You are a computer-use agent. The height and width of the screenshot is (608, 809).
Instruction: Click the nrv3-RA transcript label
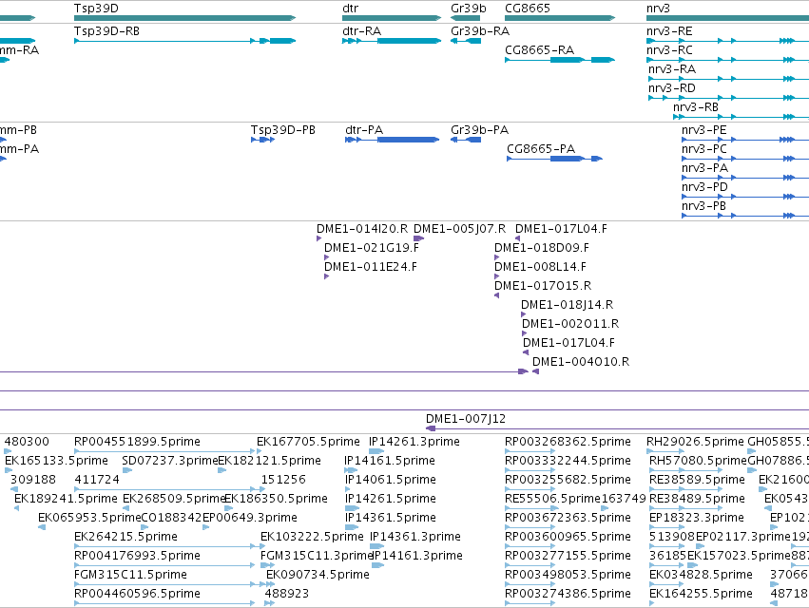click(672, 69)
